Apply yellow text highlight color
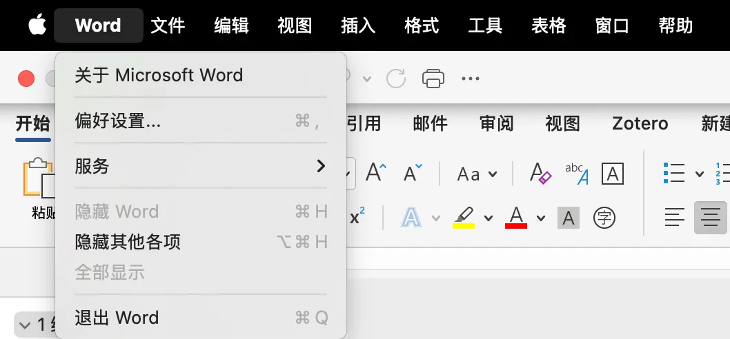Viewport: 730px width, 339px height. [x=464, y=217]
